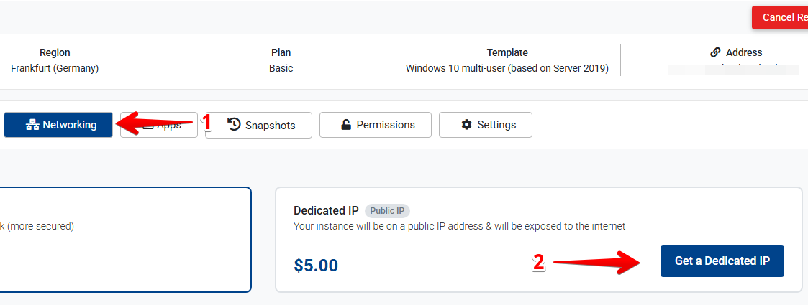Click the public IP exposure description text
Viewport: 808px width, 305px height.
click(x=459, y=226)
